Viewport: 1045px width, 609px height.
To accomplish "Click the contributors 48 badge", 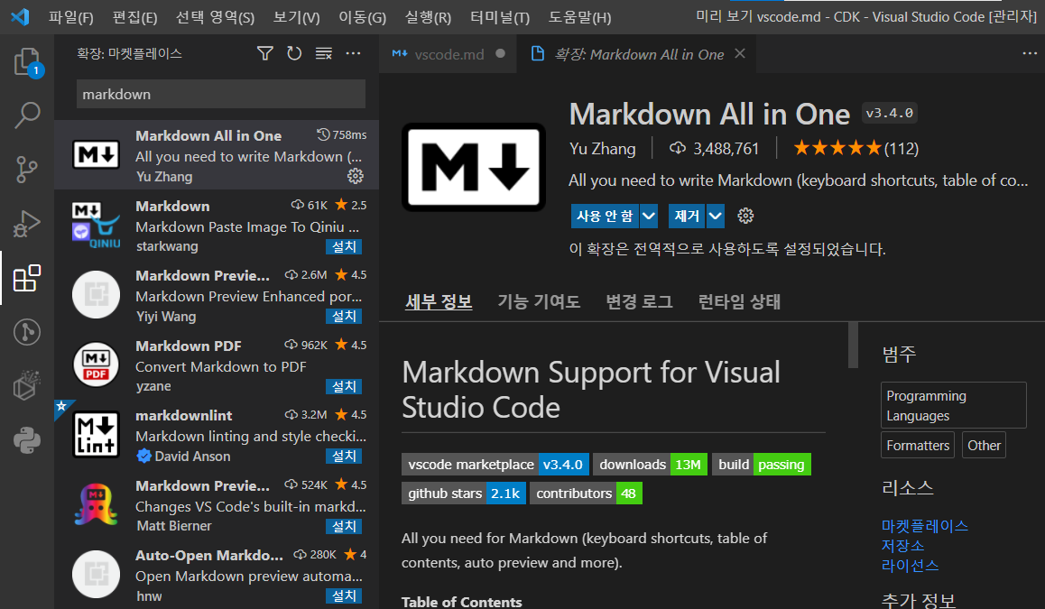I will tap(586, 493).
